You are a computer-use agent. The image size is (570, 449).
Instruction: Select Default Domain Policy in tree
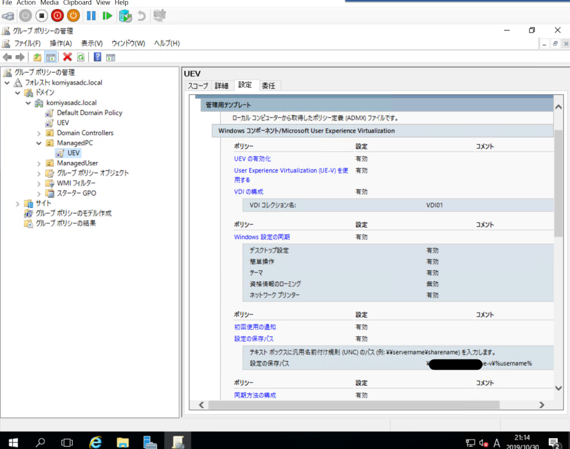click(x=89, y=113)
